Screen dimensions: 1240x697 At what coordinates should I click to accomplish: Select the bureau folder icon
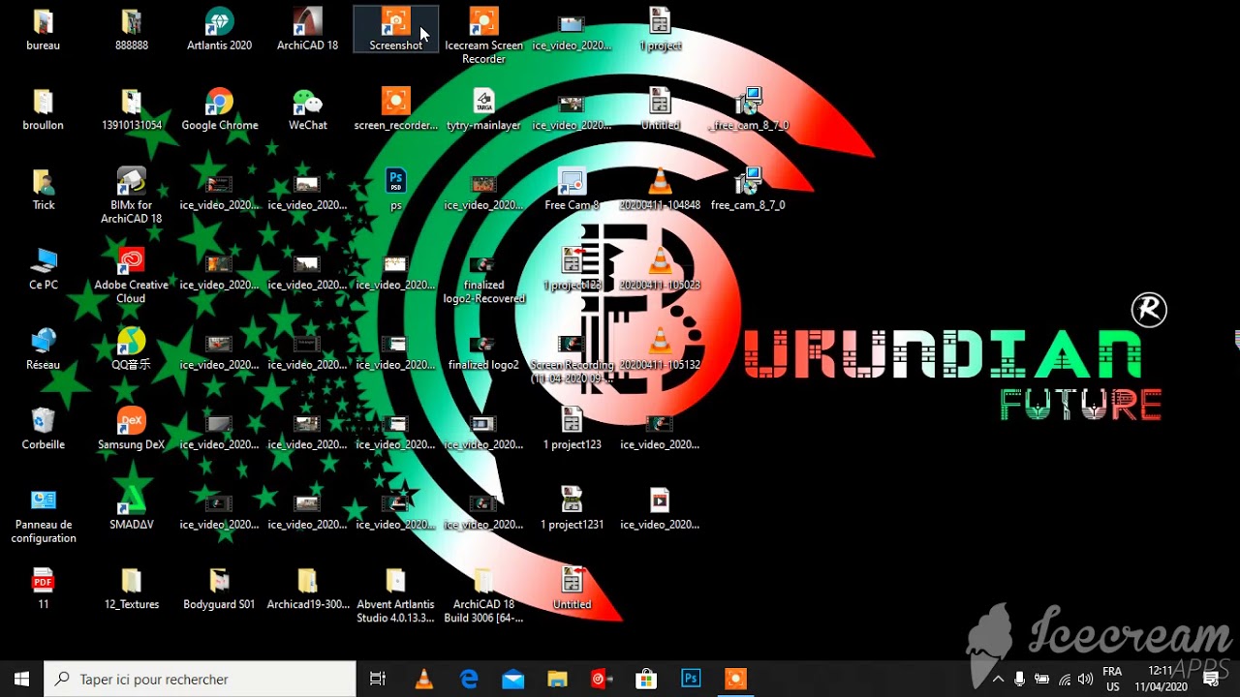pyautogui.click(x=43, y=29)
